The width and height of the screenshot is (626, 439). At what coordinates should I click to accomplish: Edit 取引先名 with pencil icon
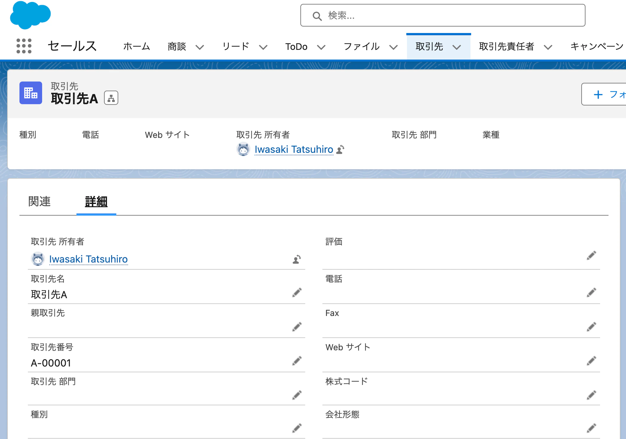tap(297, 292)
